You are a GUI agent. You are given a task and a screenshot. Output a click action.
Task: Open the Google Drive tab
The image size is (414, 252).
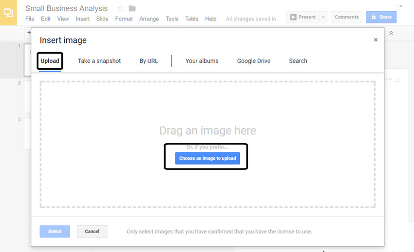(x=254, y=61)
